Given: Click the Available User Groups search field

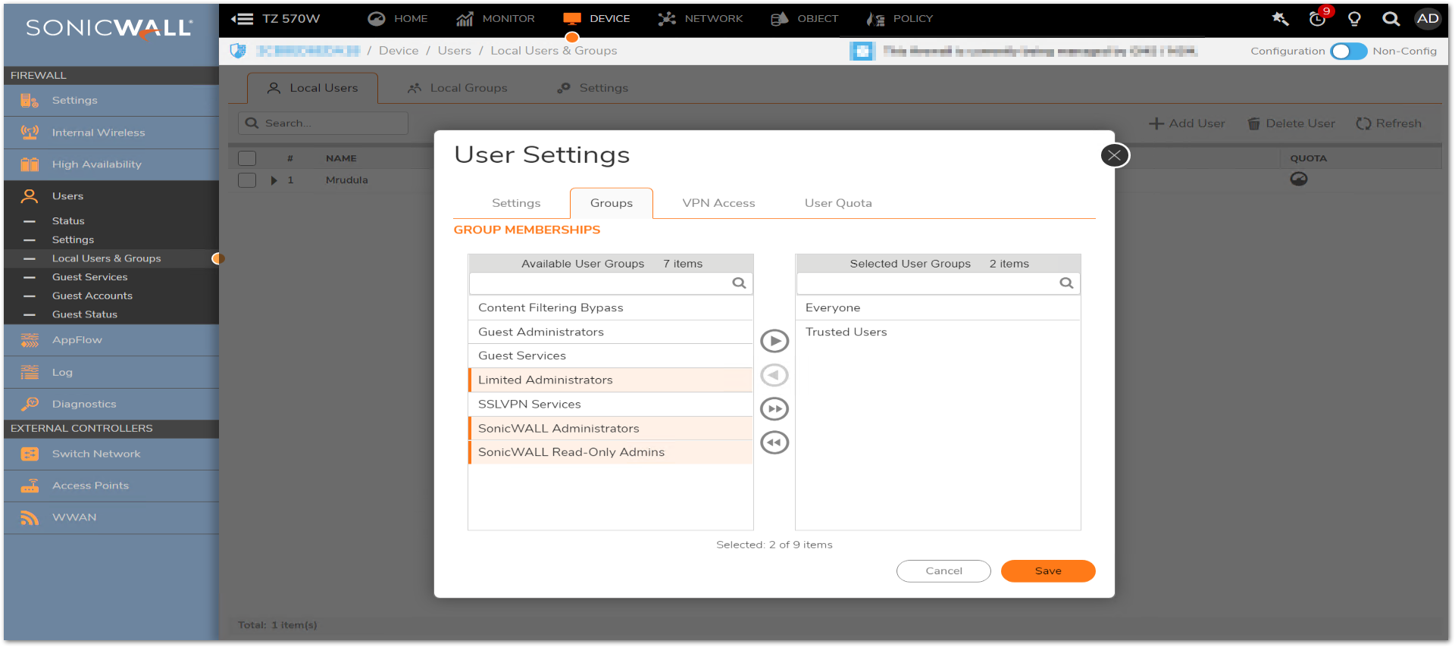Looking at the screenshot, I should (x=611, y=283).
